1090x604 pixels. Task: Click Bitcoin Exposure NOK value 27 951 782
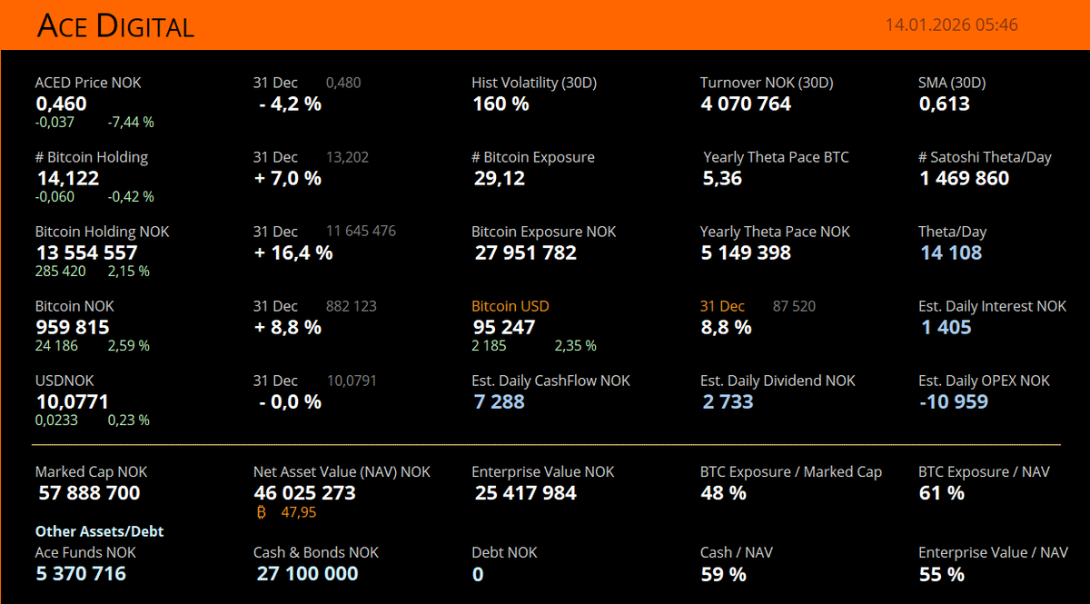(x=526, y=252)
